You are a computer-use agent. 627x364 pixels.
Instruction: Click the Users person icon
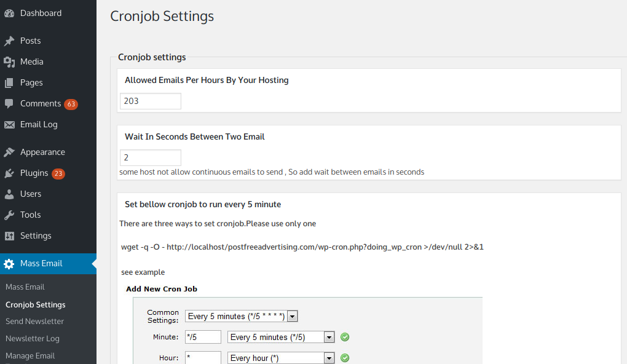point(9,194)
